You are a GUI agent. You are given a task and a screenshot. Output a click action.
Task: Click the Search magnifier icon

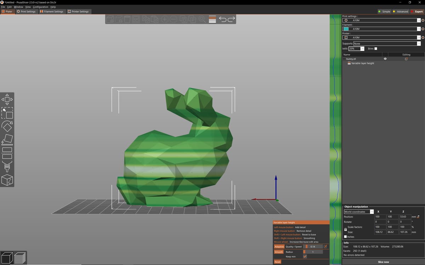202,19
